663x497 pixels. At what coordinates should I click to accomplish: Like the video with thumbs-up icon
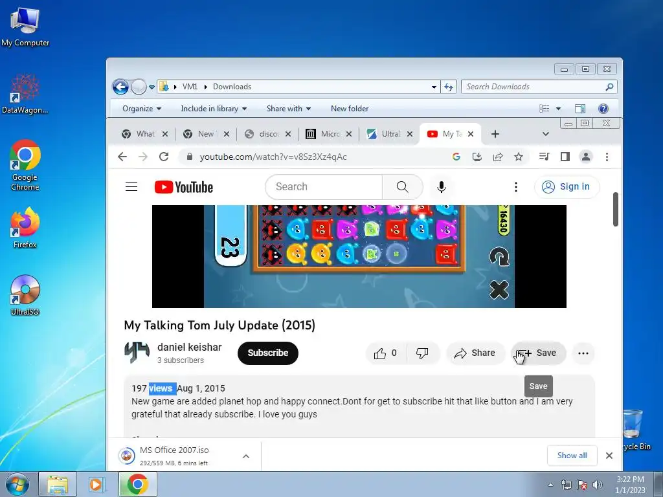[386, 353]
